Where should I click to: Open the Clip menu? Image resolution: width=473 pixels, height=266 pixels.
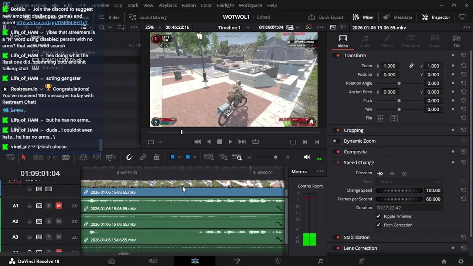coord(118,6)
